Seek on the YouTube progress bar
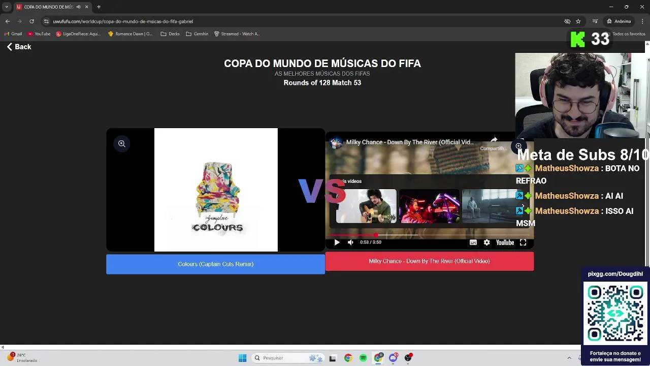 [429, 235]
